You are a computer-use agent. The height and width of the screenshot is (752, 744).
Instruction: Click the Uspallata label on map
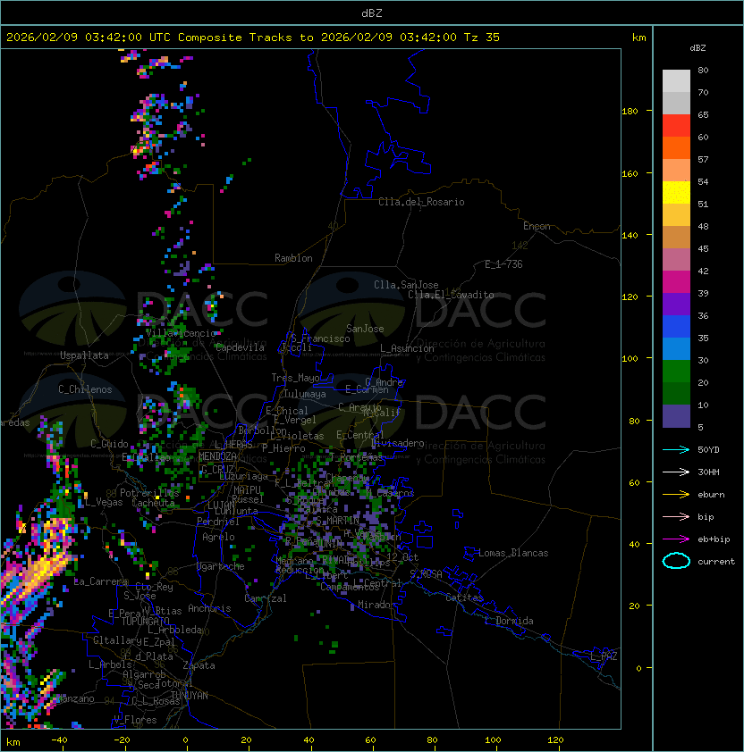coord(84,355)
